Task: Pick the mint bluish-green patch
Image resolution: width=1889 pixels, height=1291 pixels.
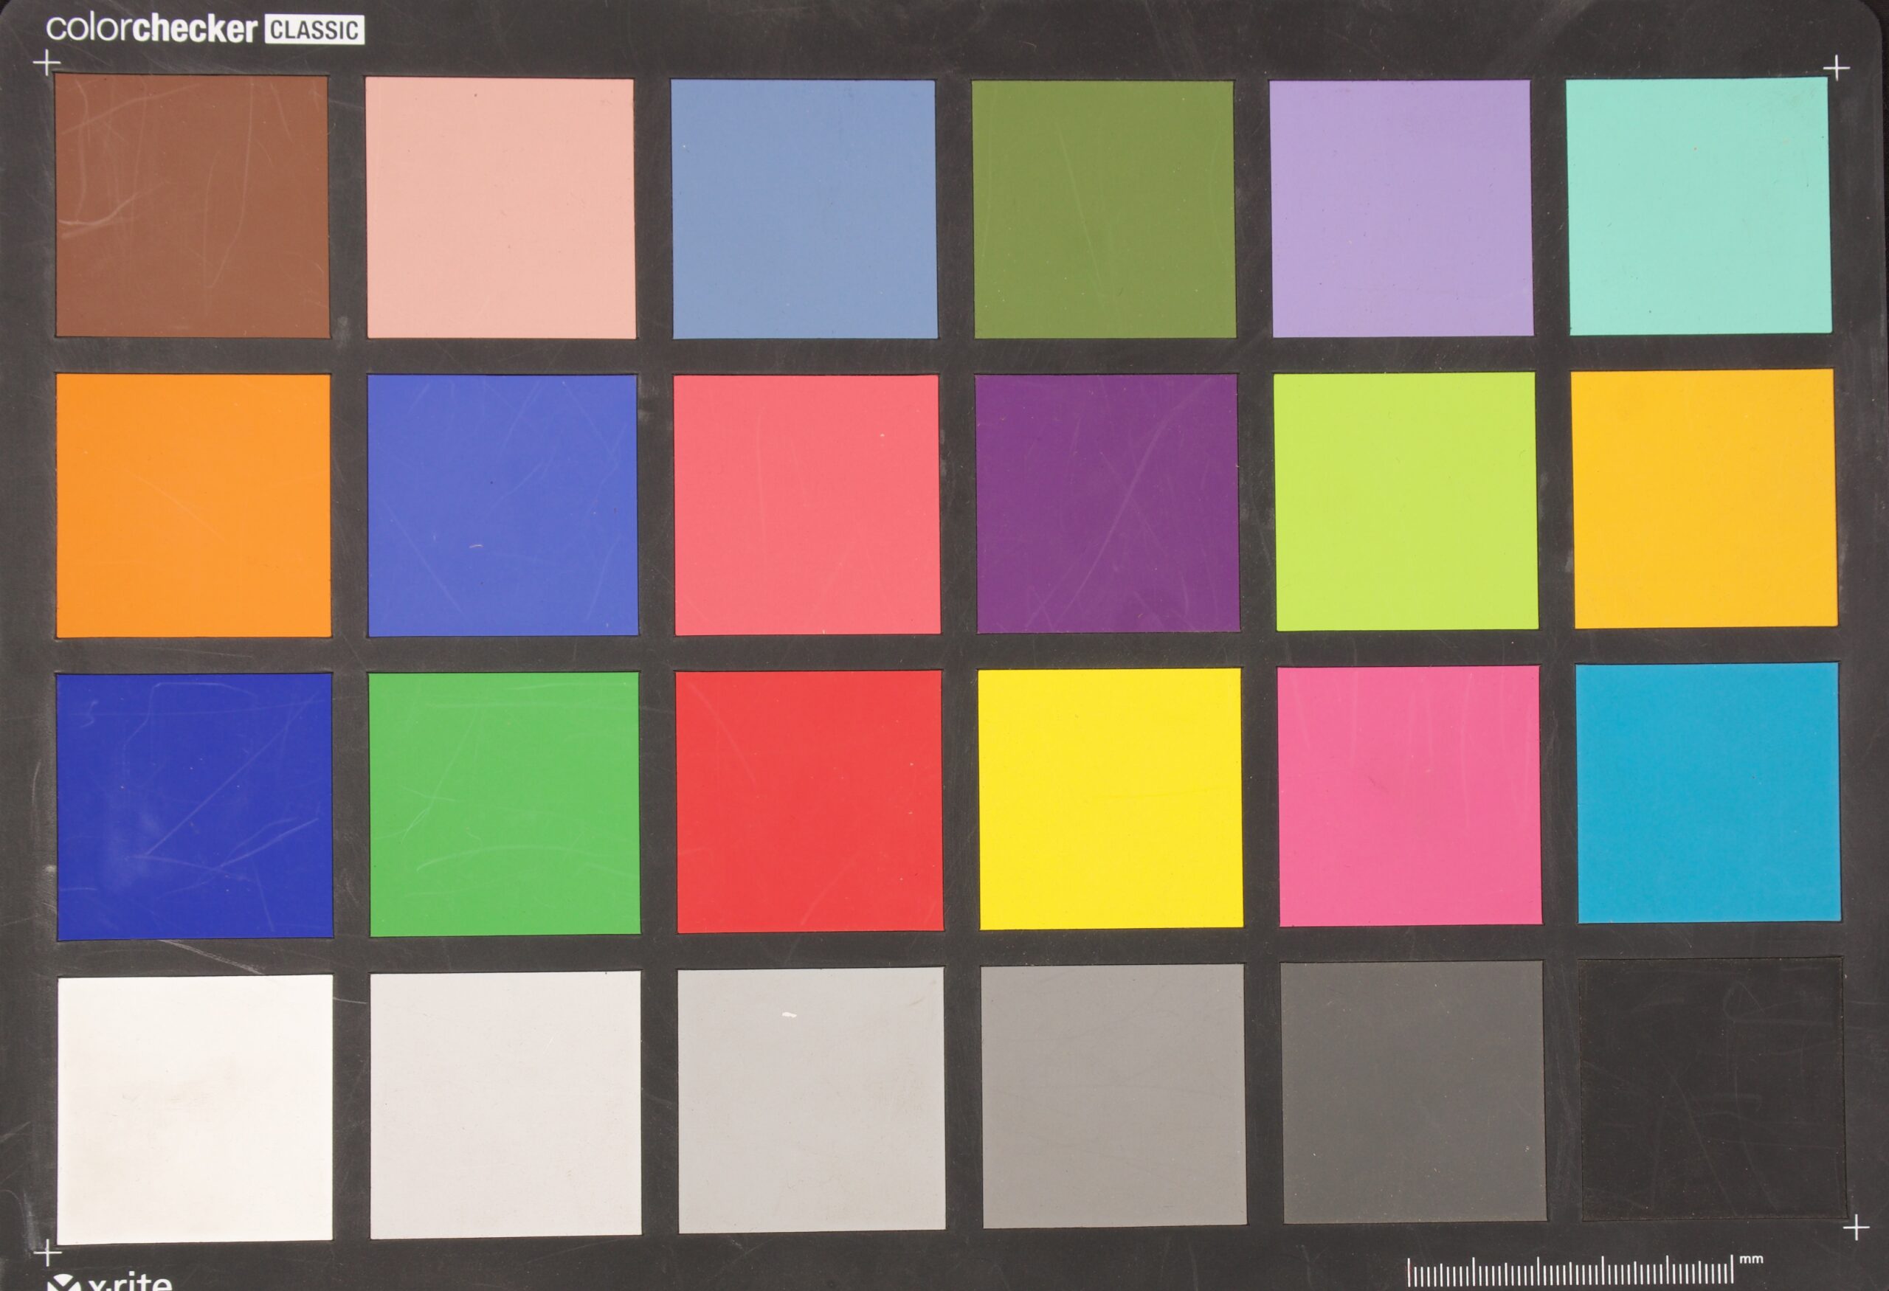Action: click(1699, 206)
